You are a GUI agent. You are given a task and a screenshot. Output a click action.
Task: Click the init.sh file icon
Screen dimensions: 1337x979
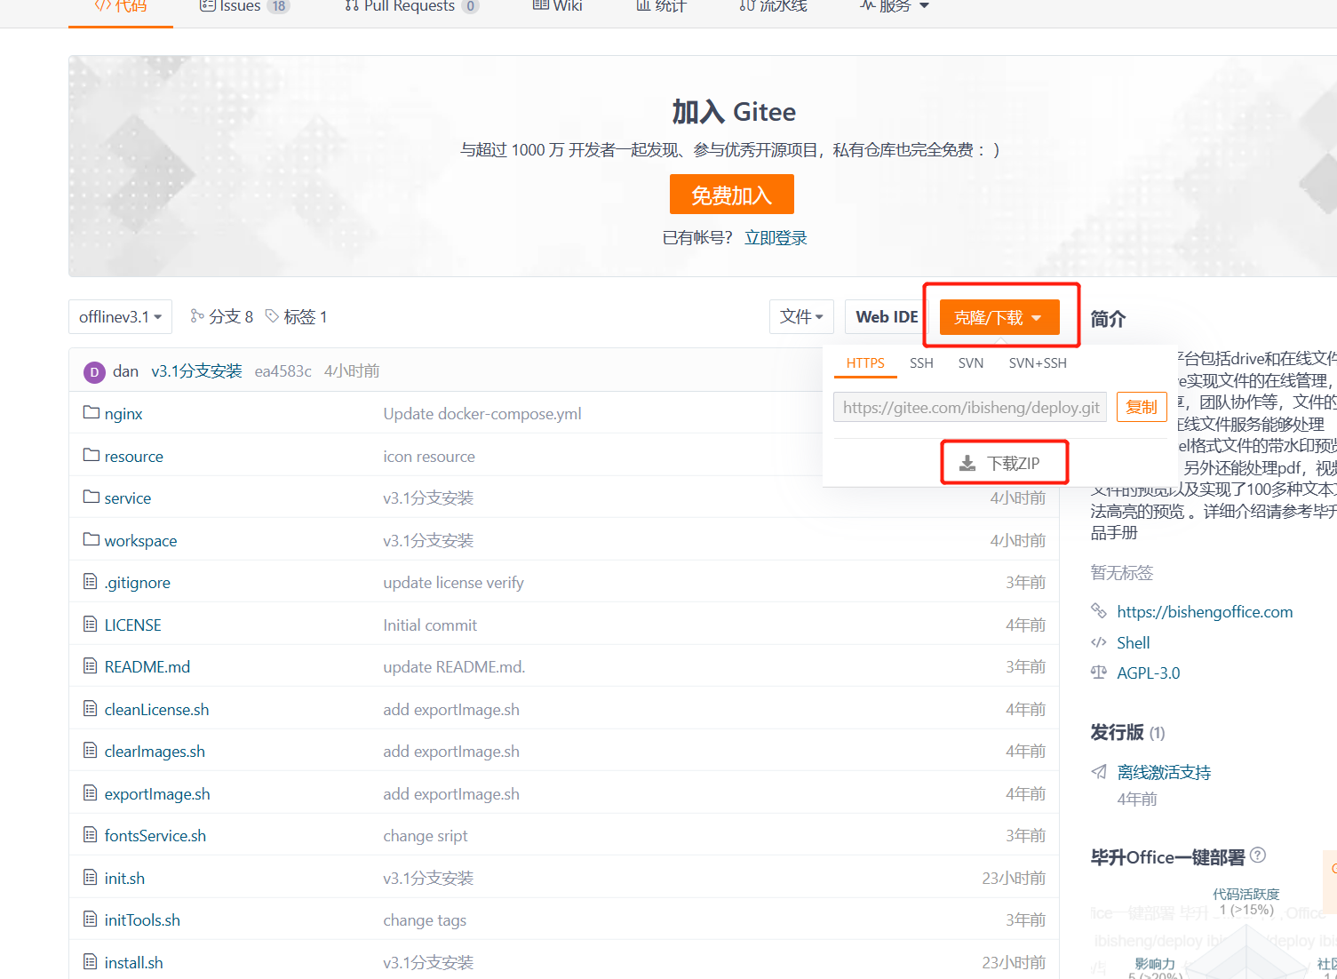pos(90,878)
